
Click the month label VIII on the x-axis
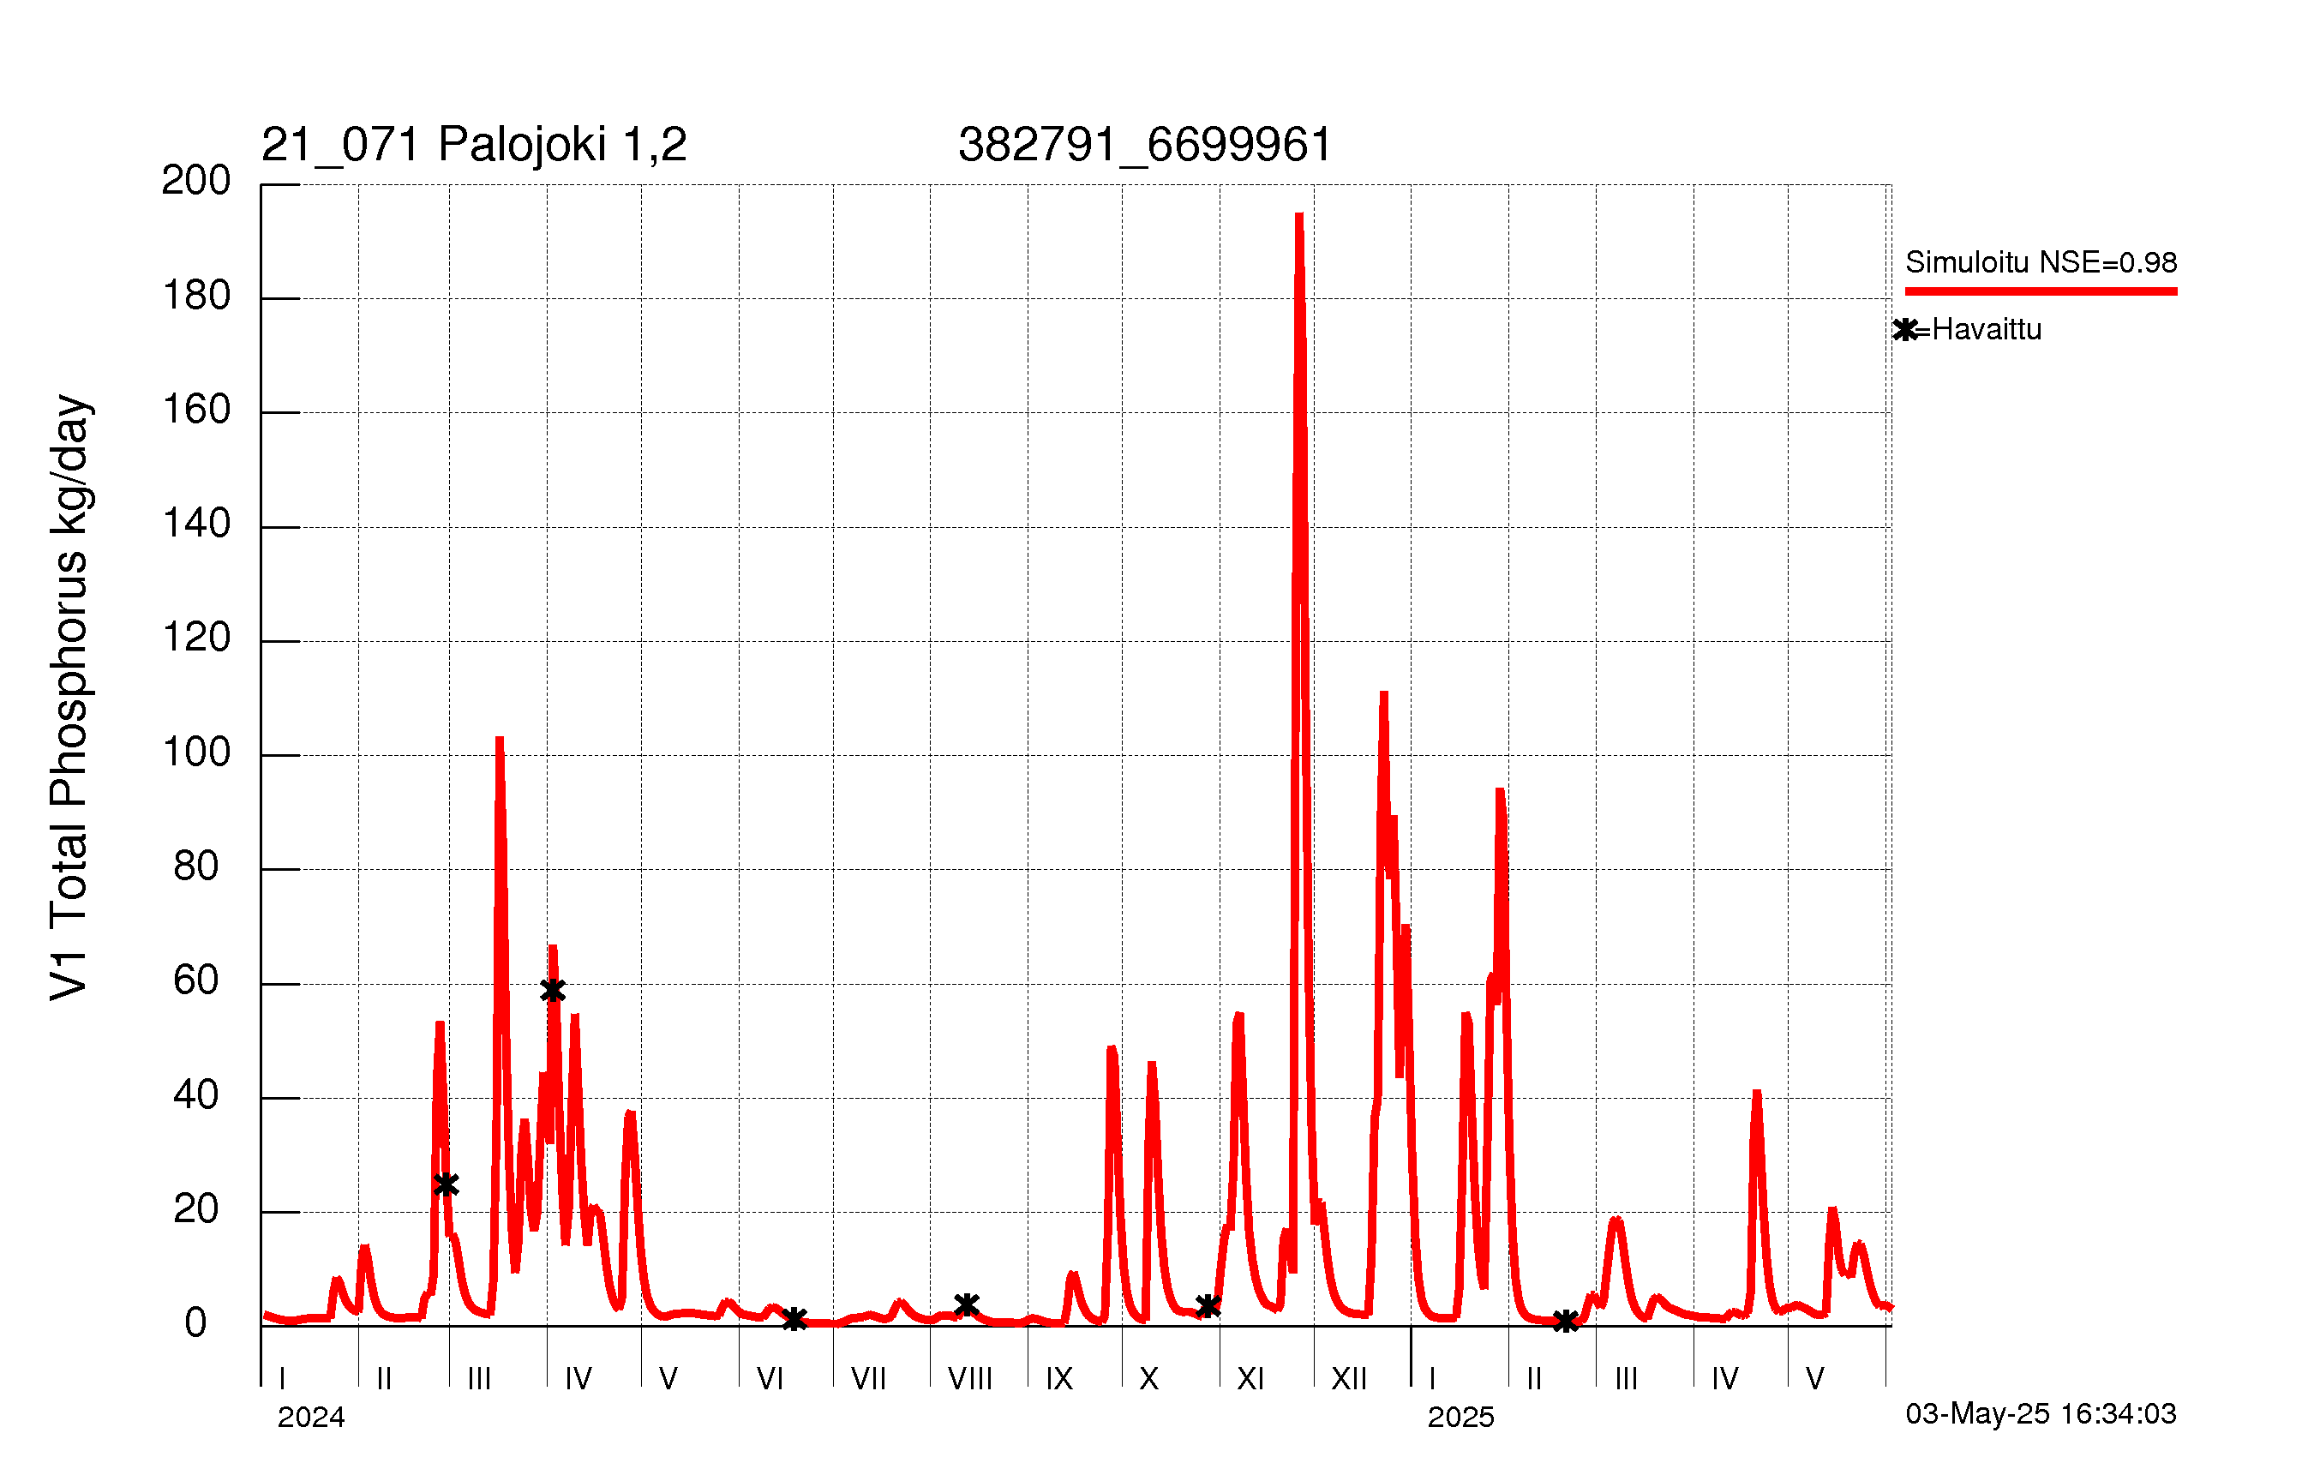(969, 1379)
